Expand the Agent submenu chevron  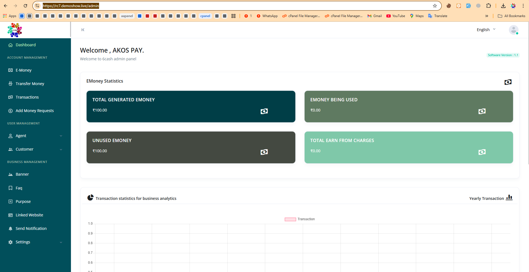[61, 136]
